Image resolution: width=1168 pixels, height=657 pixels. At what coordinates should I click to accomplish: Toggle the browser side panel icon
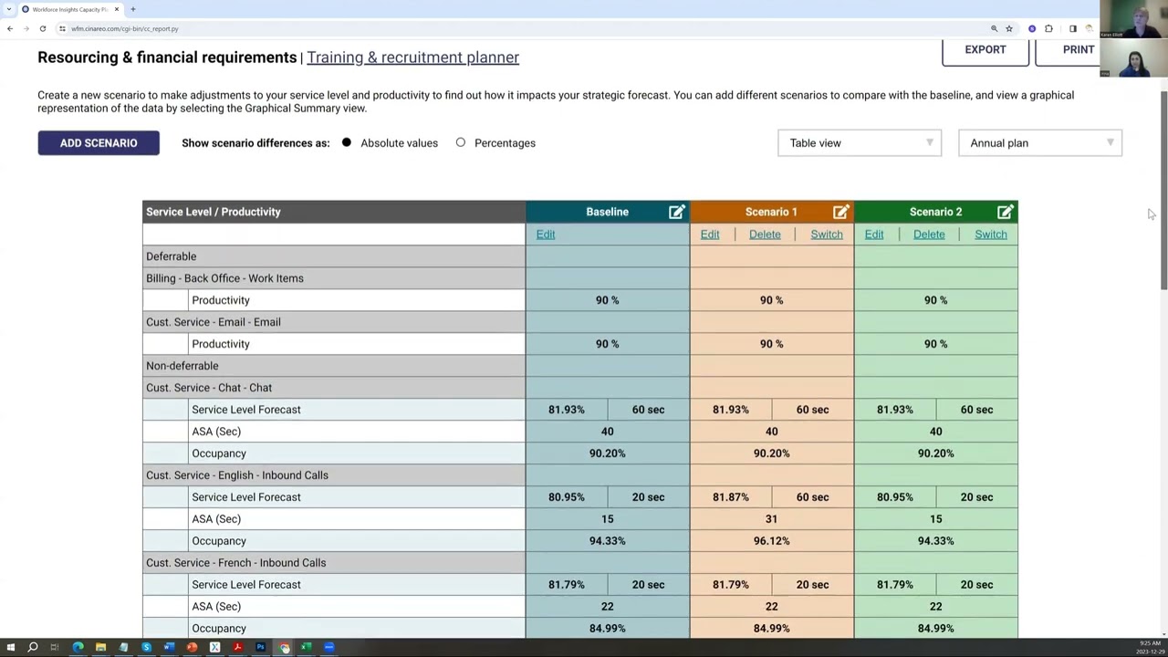coord(1073,28)
